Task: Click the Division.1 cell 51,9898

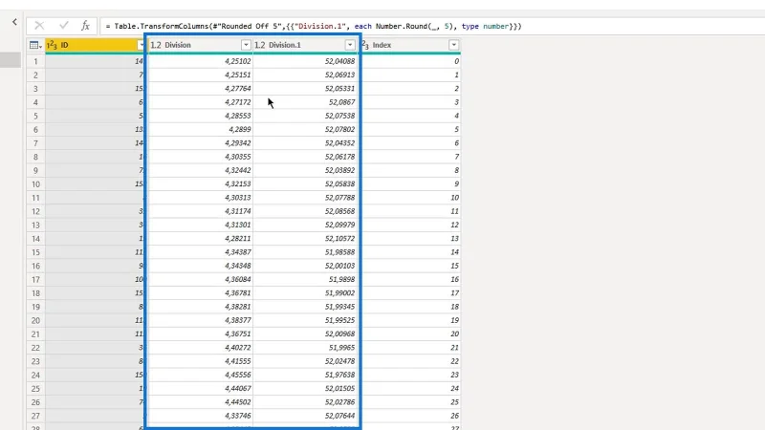Action: 305,279
